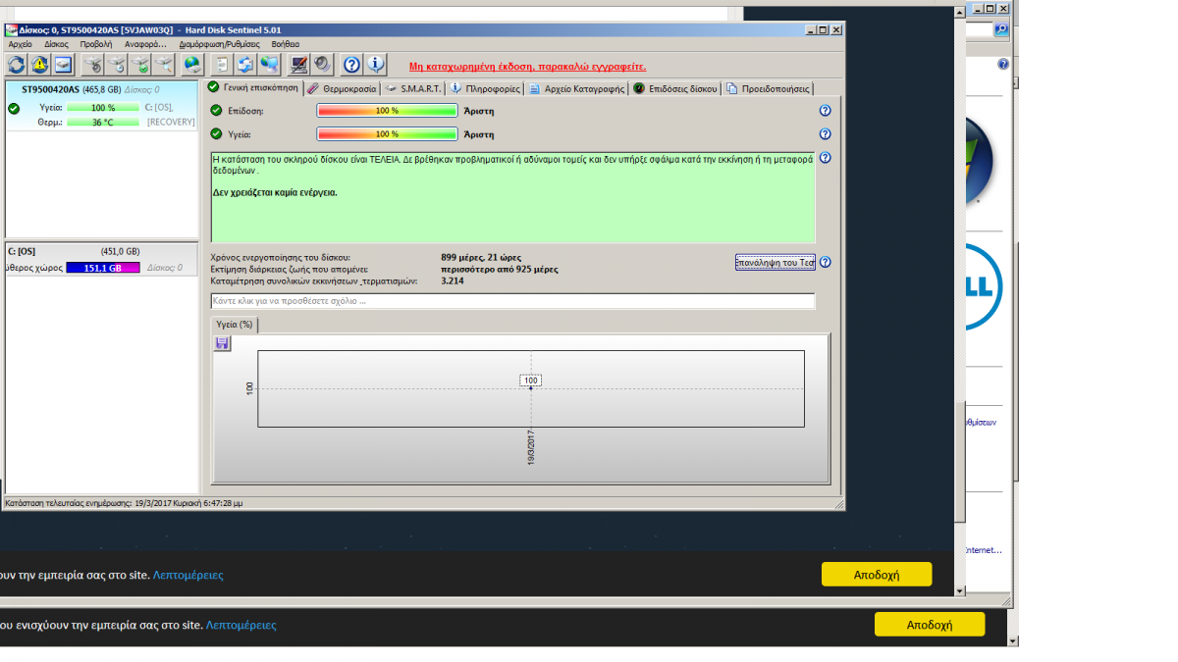Switch to the Επιδόσεις δίσκου tab
The height and width of the screenshot is (662, 1178).
[x=675, y=88]
